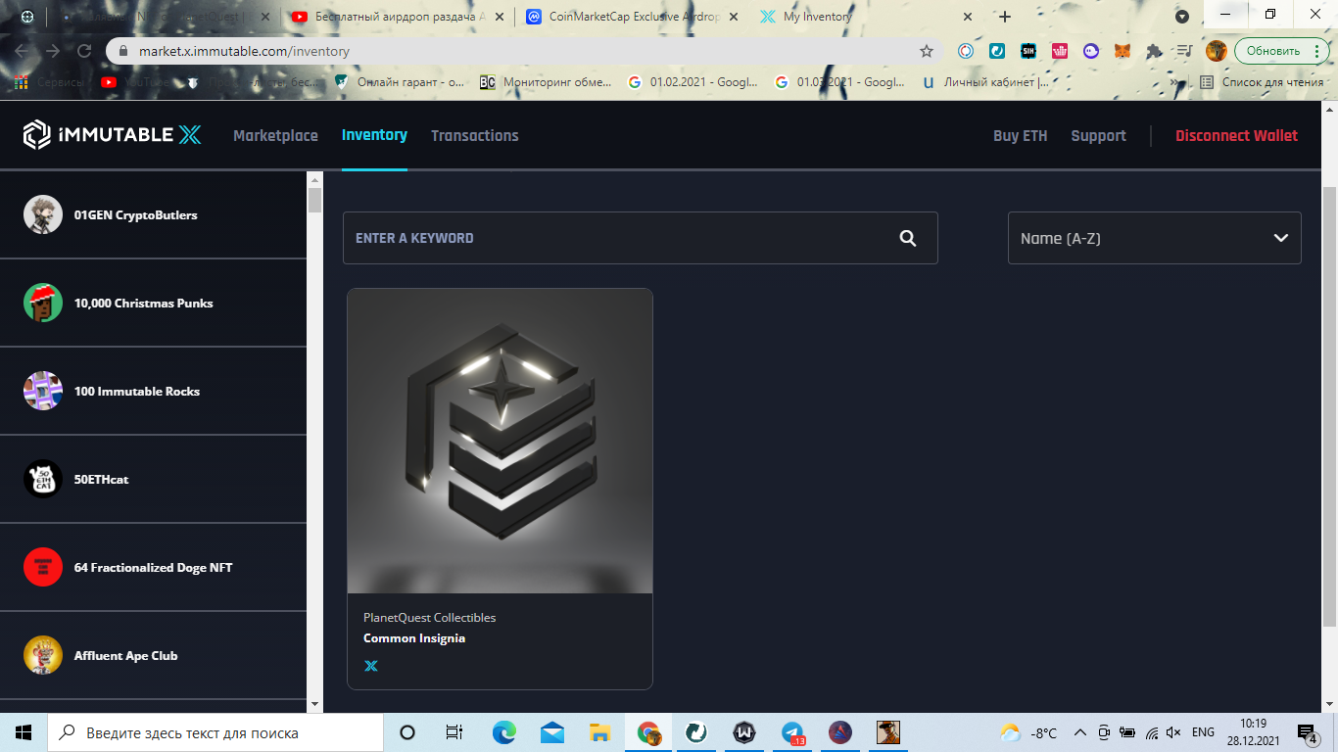Open Task View on the taskbar
Viewport: 1338px width, 752px height.
pyautogui.click(x=454, y=732)
